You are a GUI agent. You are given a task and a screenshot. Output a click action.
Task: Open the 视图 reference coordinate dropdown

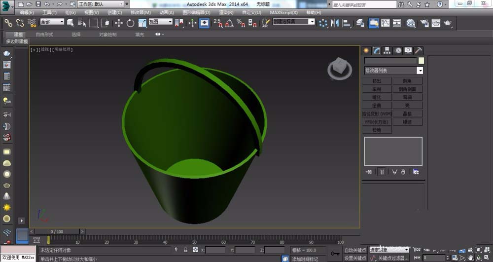point(160,22)
